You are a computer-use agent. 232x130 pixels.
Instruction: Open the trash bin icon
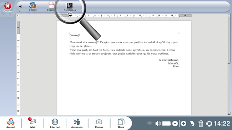click(201, 124)
